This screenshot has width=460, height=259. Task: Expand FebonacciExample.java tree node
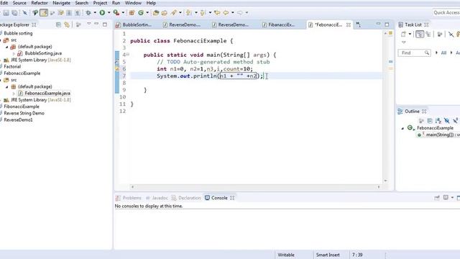14,94
